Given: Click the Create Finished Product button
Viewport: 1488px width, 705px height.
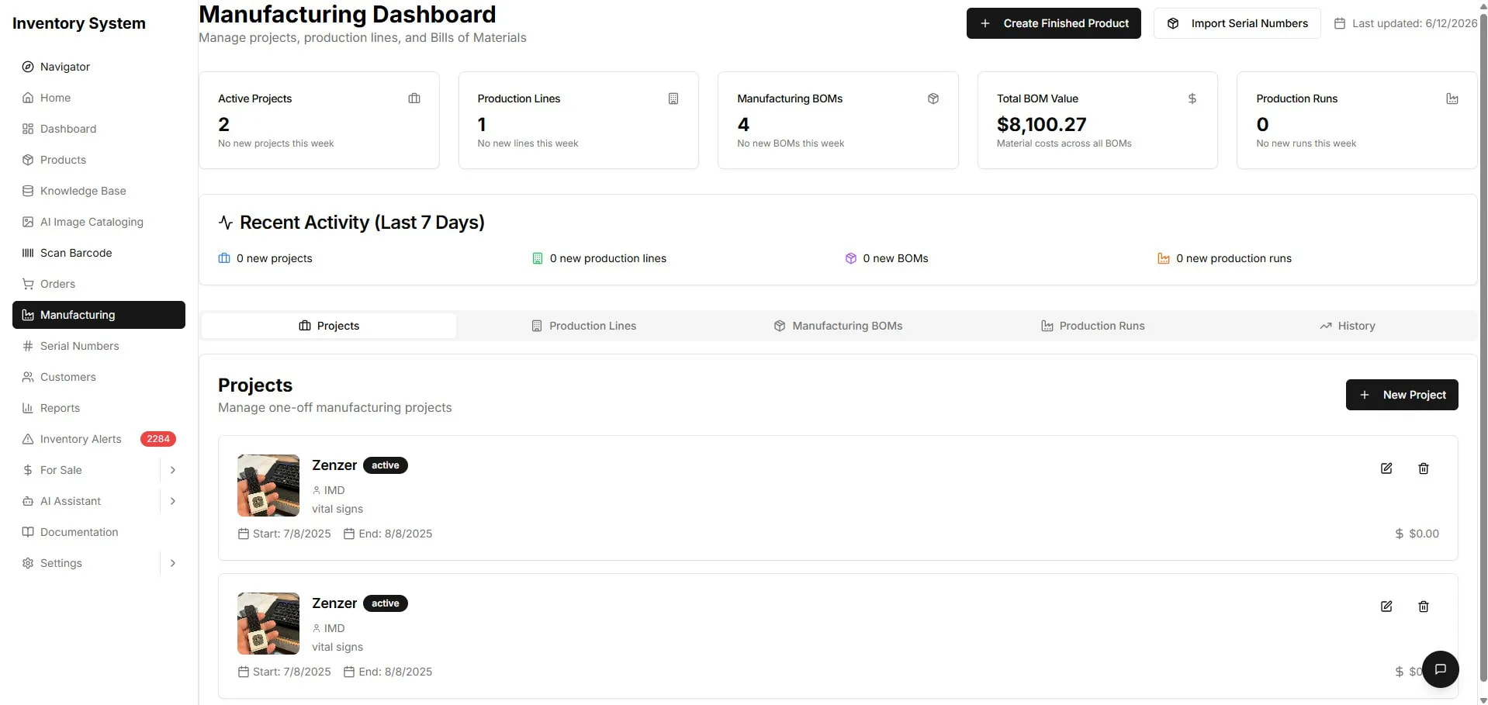Looking at the screenshot, I should 1054,23.
